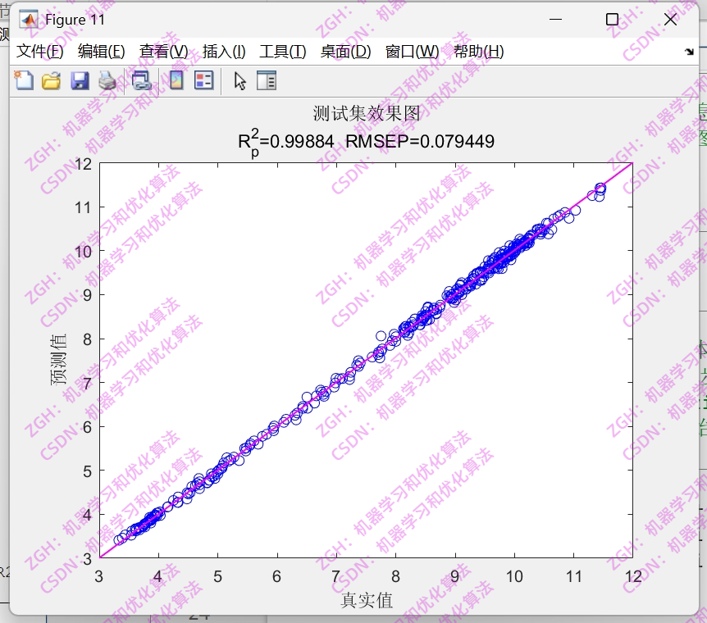Open a saved figure using the folder icon
This screenshot has width=707, height=623.
[51, 80]
